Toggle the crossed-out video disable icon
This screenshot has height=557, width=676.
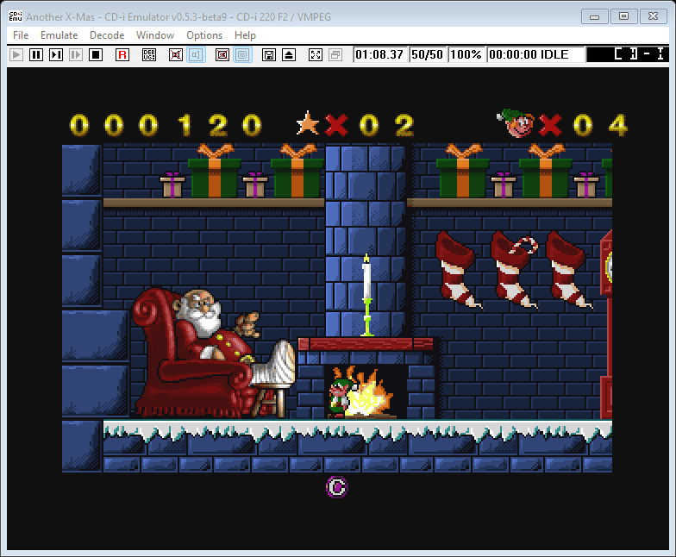(x=176, y=54)
